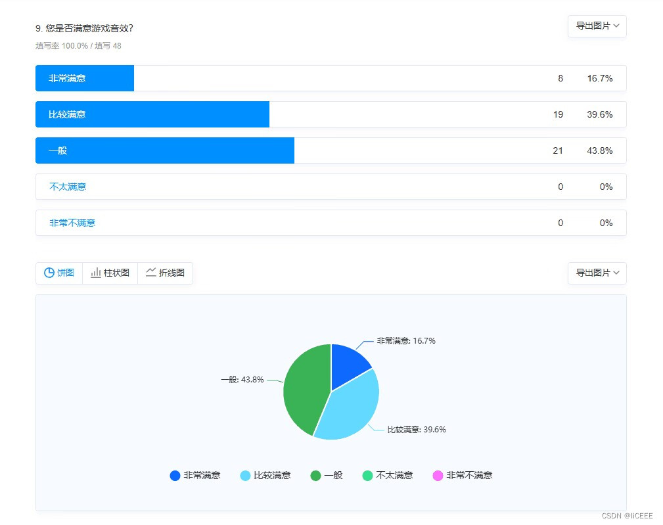Select the pie icon in the 饼图 tab

pyautogui.click(x=51, y=273)
